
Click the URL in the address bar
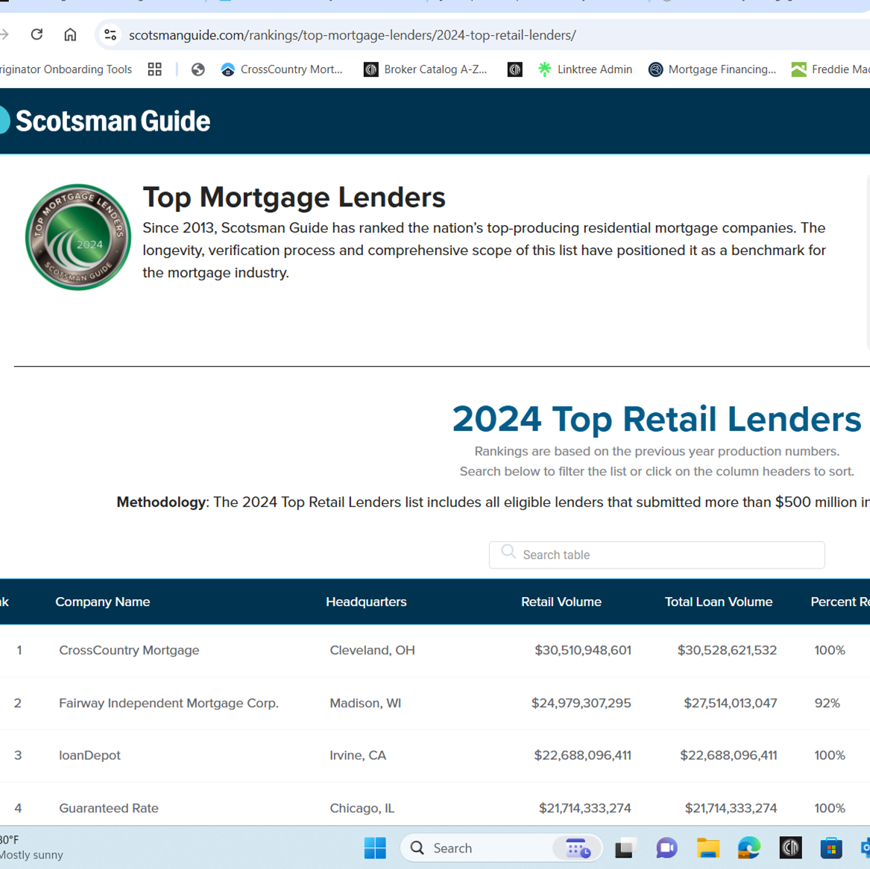[x=352, y=35]
